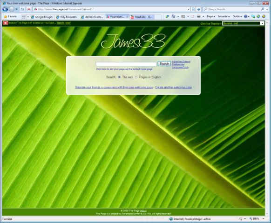The image size is (271, 223).
Task: Click the yellow toolbar icon at far right
Action: pyautogui.click(x=264, y=16)
